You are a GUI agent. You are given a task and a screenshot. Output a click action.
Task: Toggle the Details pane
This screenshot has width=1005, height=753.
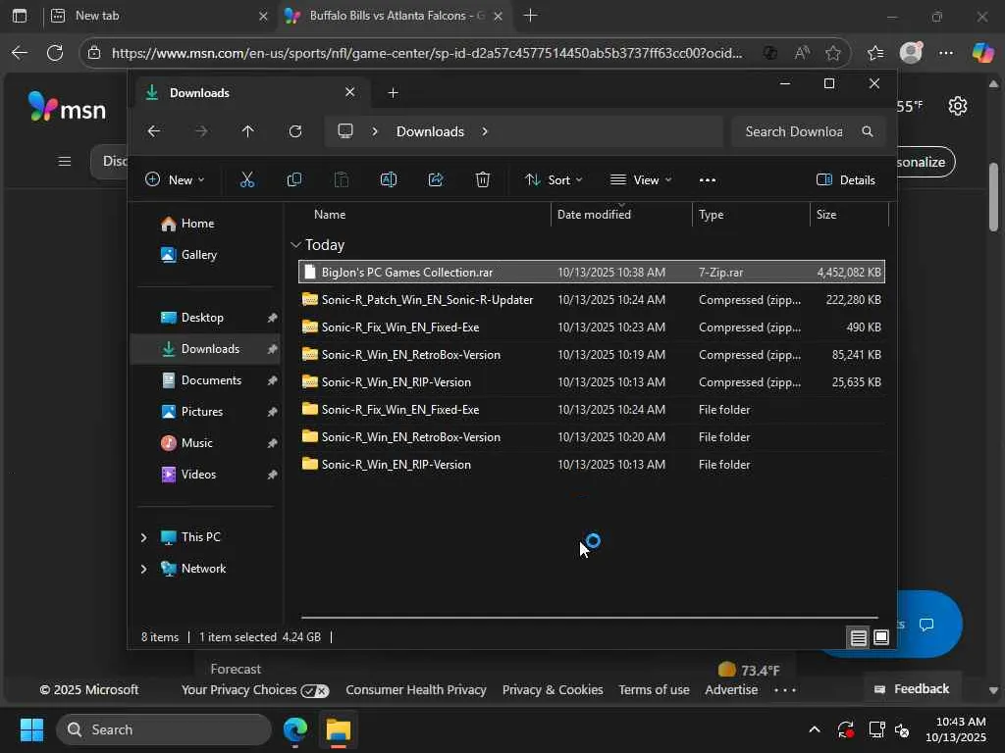coord(845,179)
